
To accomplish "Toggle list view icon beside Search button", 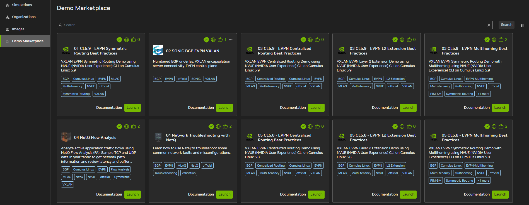I will pos(522,25).
